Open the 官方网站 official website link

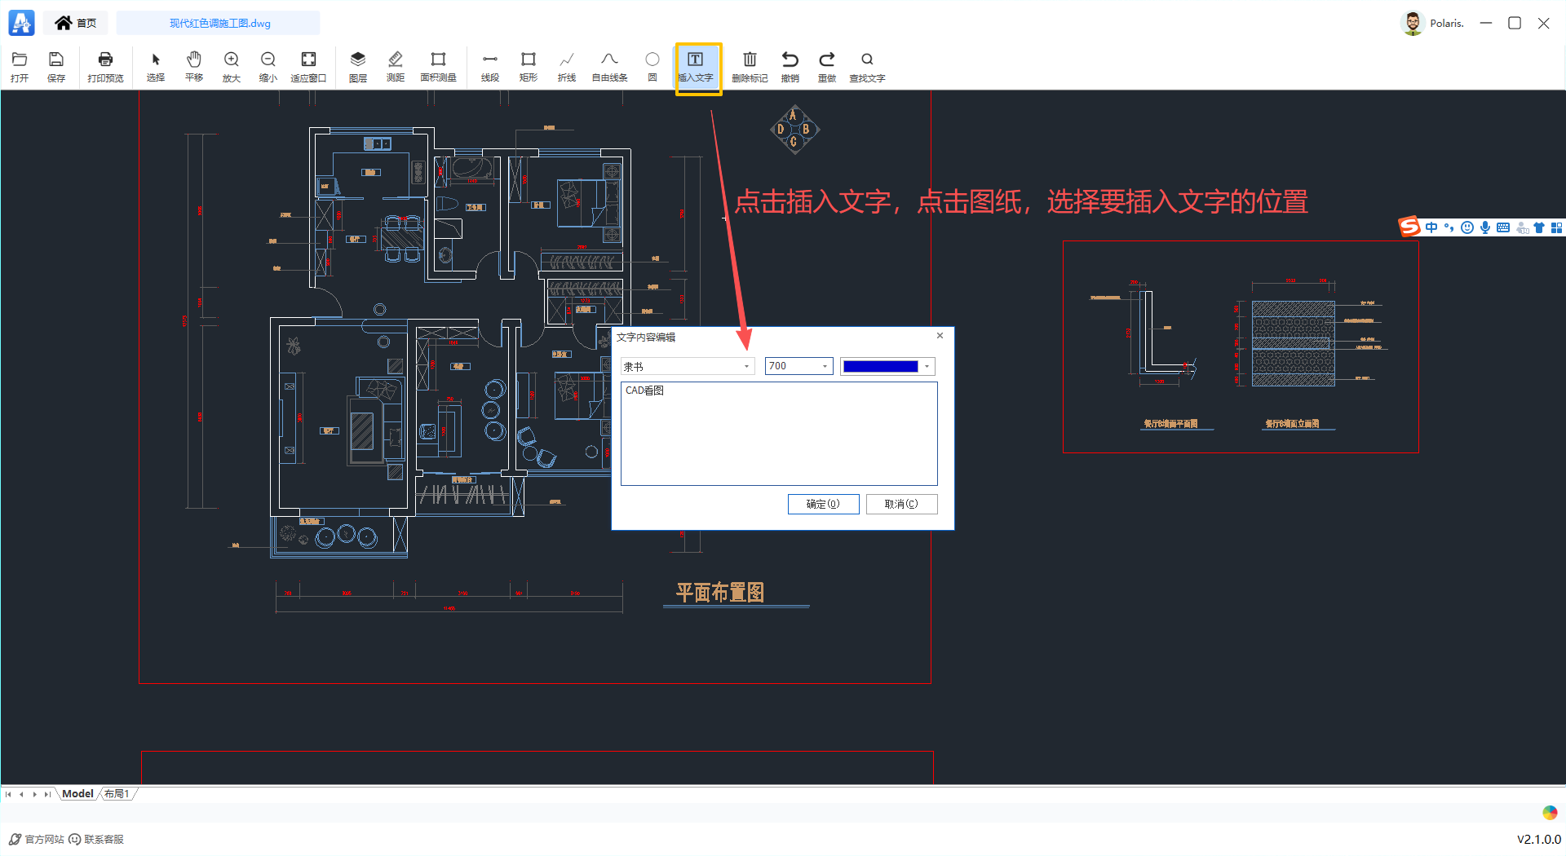click(x=38, y=839)
